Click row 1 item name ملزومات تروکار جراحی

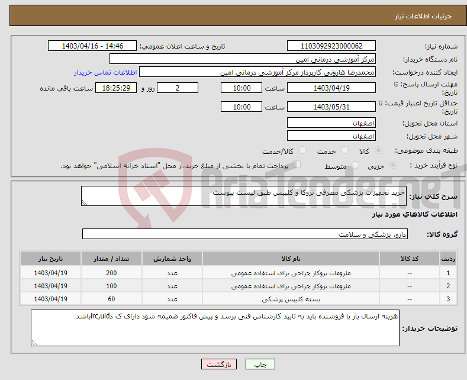pos(291,273)
